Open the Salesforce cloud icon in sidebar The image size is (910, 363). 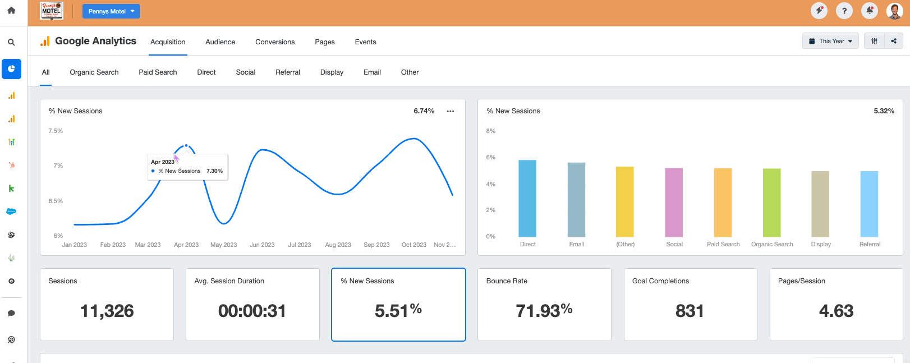click(11, 212)
